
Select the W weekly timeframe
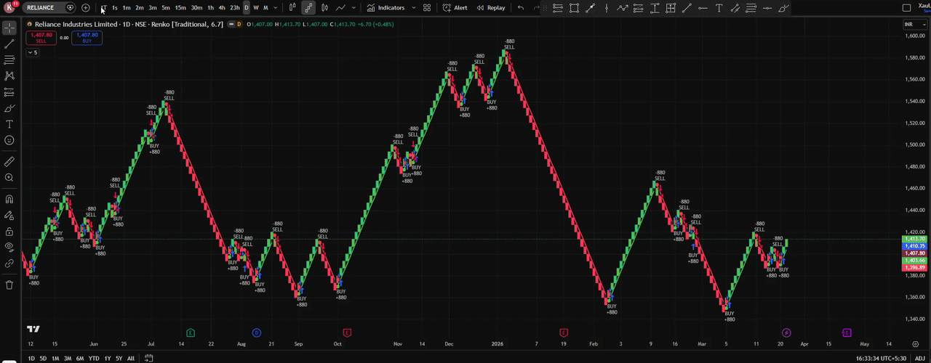coord(256,8)
